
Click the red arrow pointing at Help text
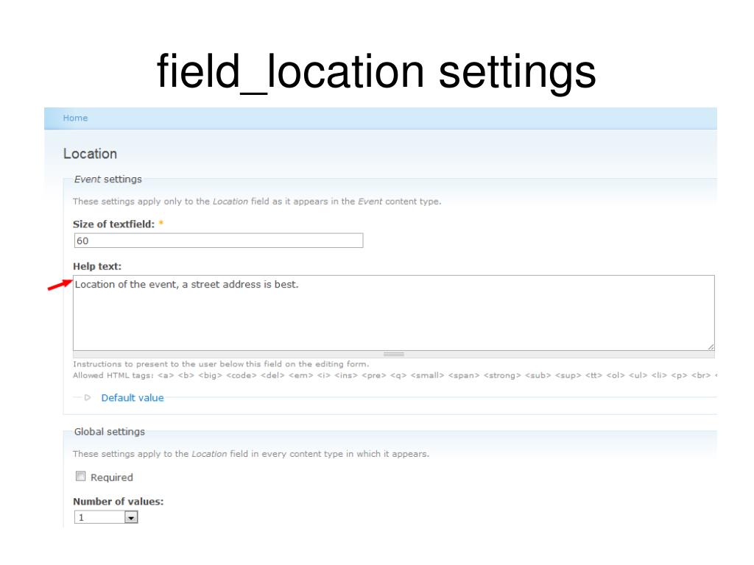[x=60, y=285]
